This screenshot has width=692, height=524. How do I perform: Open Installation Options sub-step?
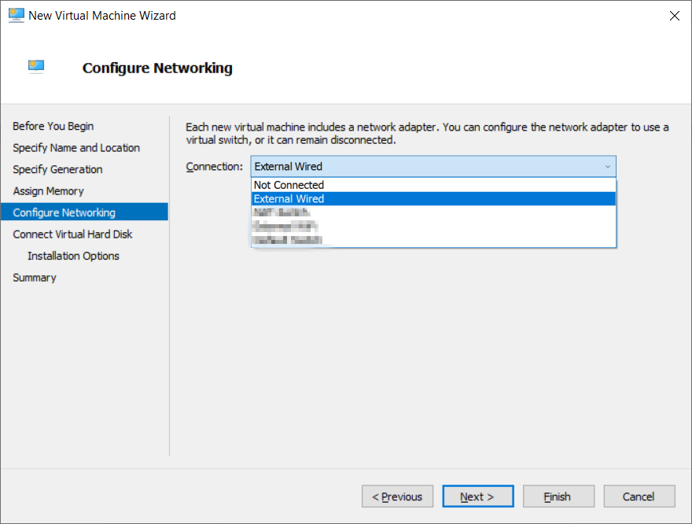[73, 256]
